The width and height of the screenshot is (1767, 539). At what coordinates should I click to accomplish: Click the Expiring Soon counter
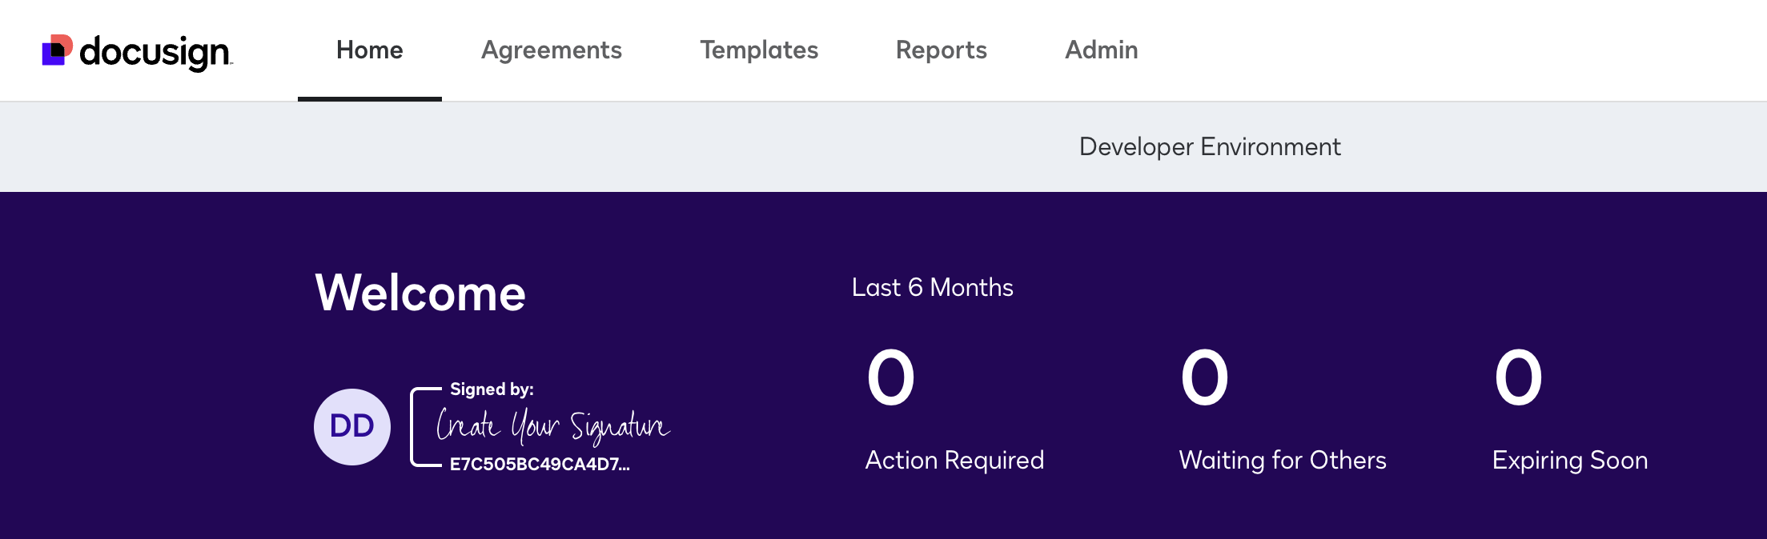click(1569, 460)
